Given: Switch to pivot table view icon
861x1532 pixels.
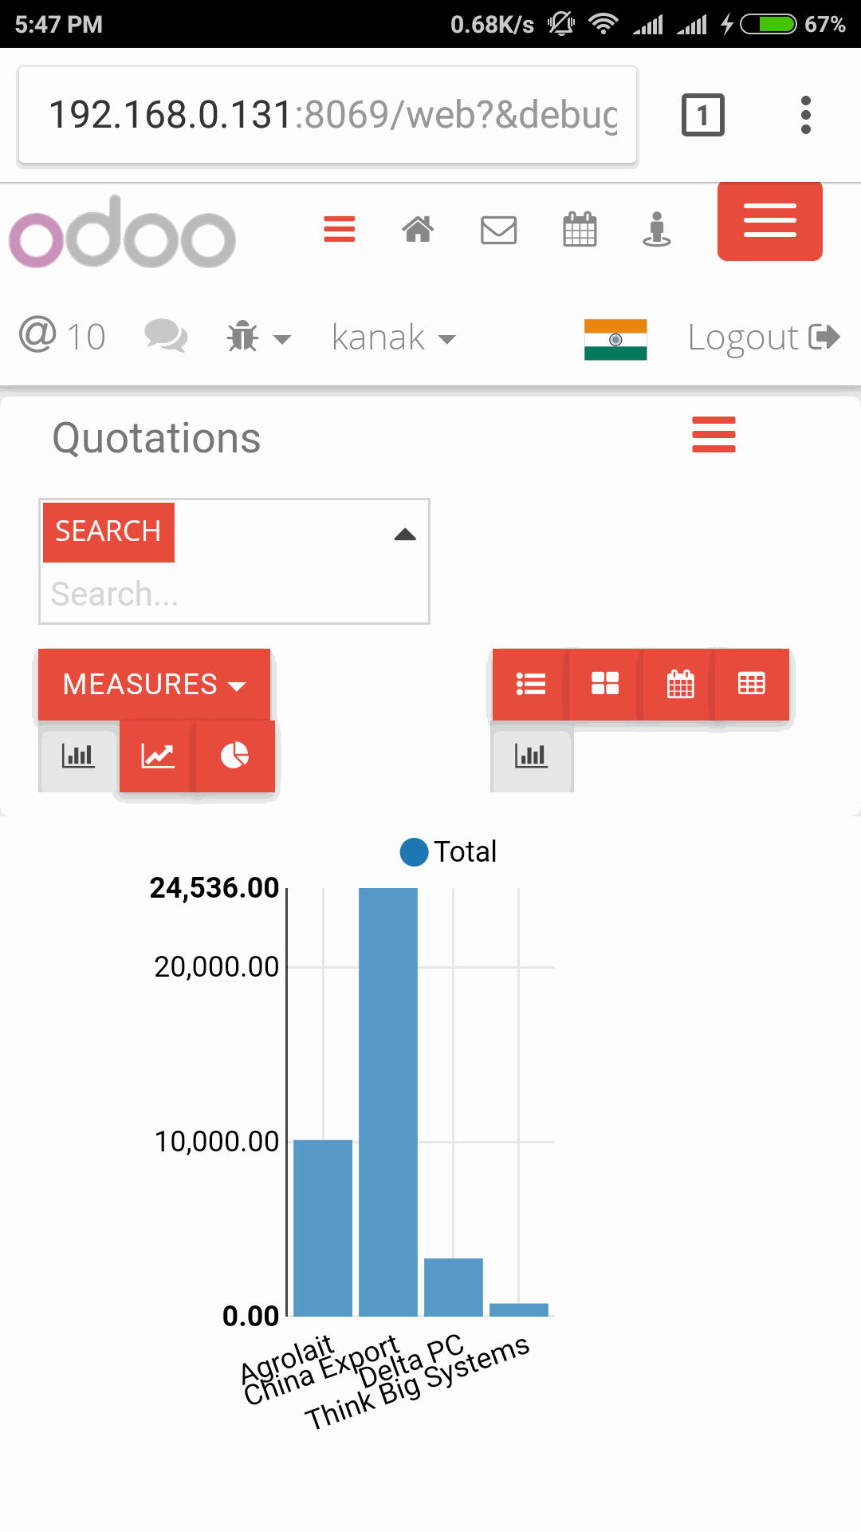Looking at the screenshot, I should pos(752,684).
